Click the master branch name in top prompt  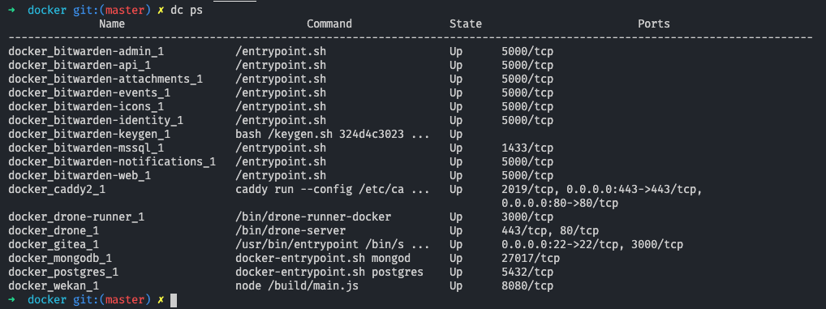[x=125, y=11]
